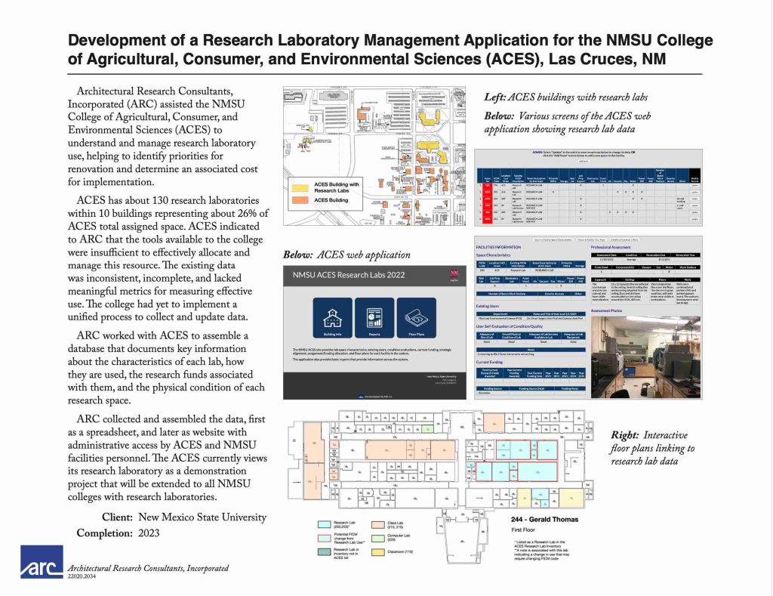The width and height of the screenshot is (773, 596).
Task: Switch to the Return to Facility Space Characteristics tab
Action: pos(553,239)
